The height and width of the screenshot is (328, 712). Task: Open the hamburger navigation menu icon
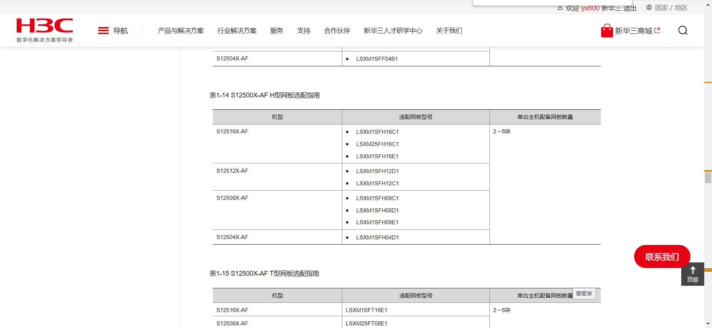(x=103, y=31)
